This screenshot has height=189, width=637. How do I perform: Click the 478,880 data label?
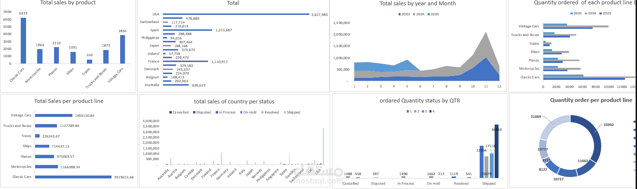[192, 18]
